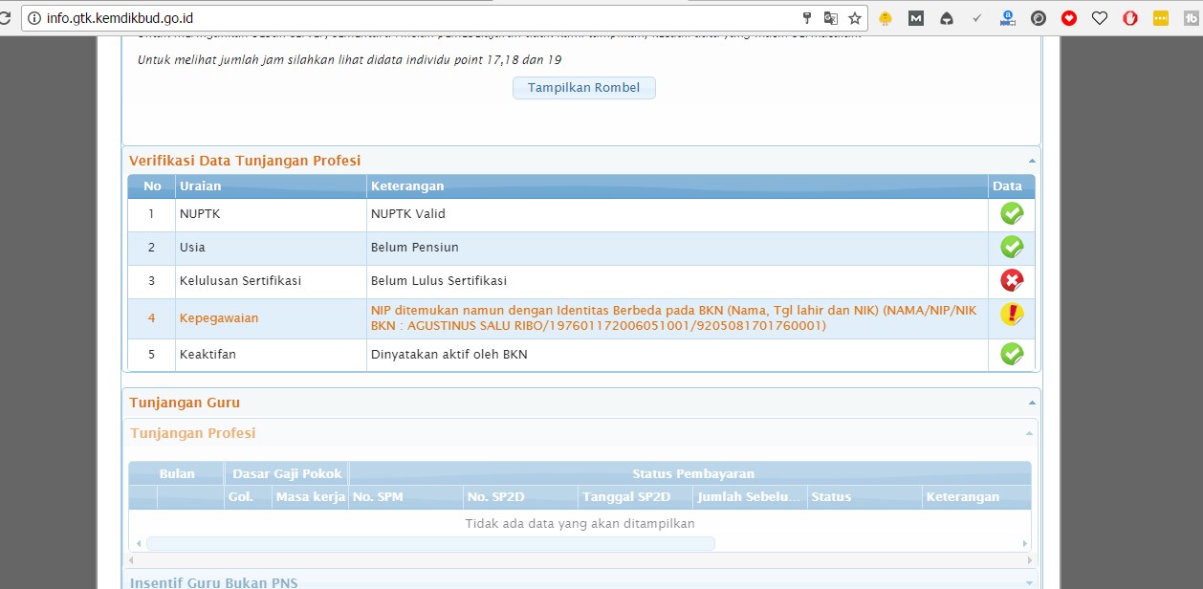Click the Bulan column header
This screenshot has width=1203, height=589.
[177, 473]
